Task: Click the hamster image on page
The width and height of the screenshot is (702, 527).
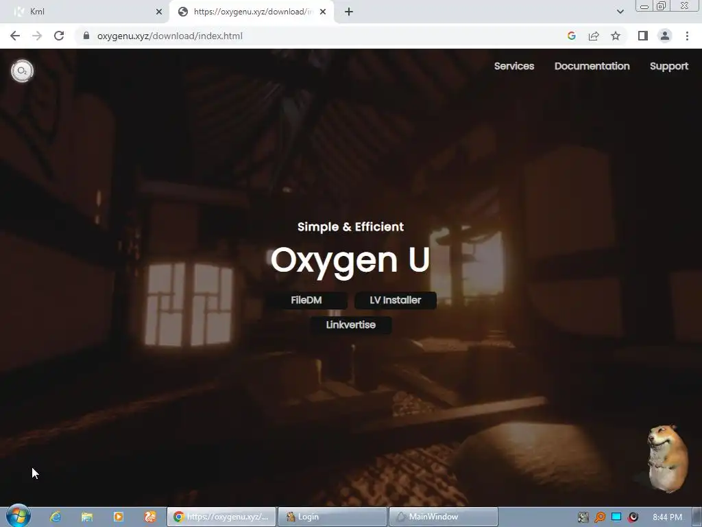Action: [x=666, y=458]
